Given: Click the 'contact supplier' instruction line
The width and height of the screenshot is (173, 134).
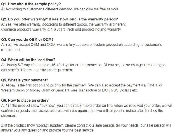Looking at the screenshot, I should pos(86,125).
